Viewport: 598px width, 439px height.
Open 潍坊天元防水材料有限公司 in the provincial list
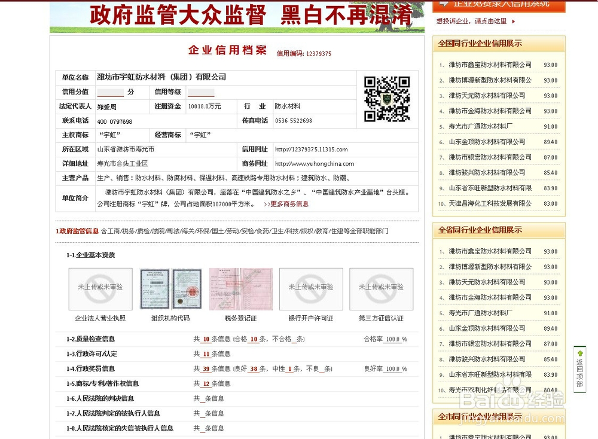click(487, 282)
